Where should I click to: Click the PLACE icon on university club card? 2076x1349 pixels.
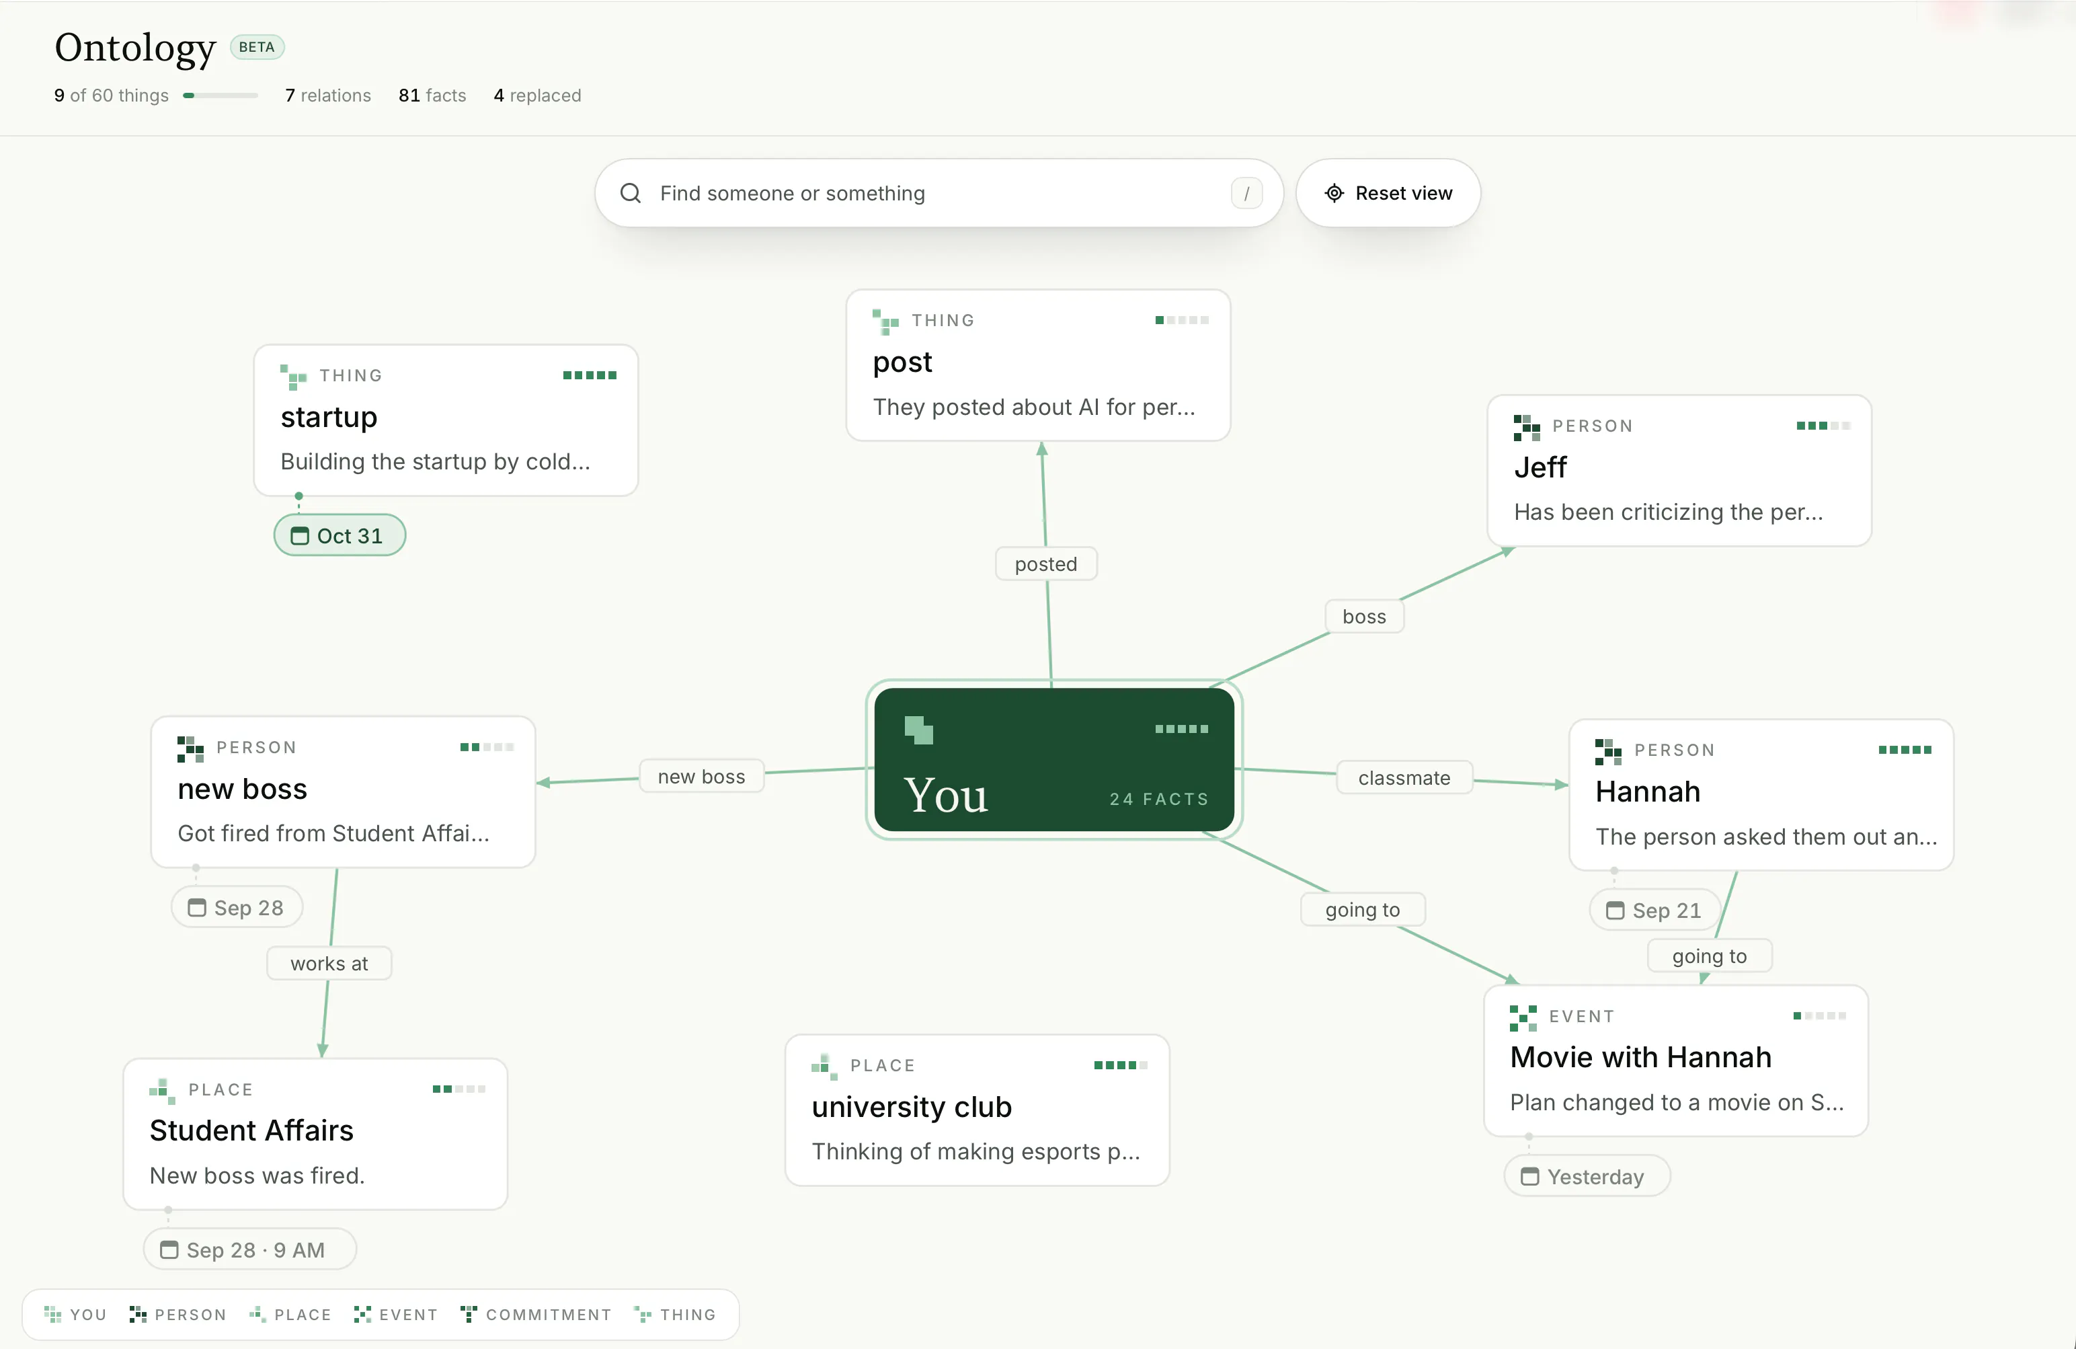[824, 1067]
